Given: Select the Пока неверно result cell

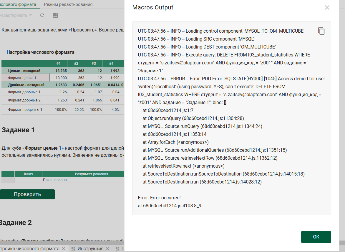Looking at the screenshot, I should click(83, 180).
